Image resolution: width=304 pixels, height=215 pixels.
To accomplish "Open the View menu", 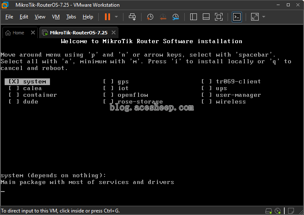I will [40, 17].
